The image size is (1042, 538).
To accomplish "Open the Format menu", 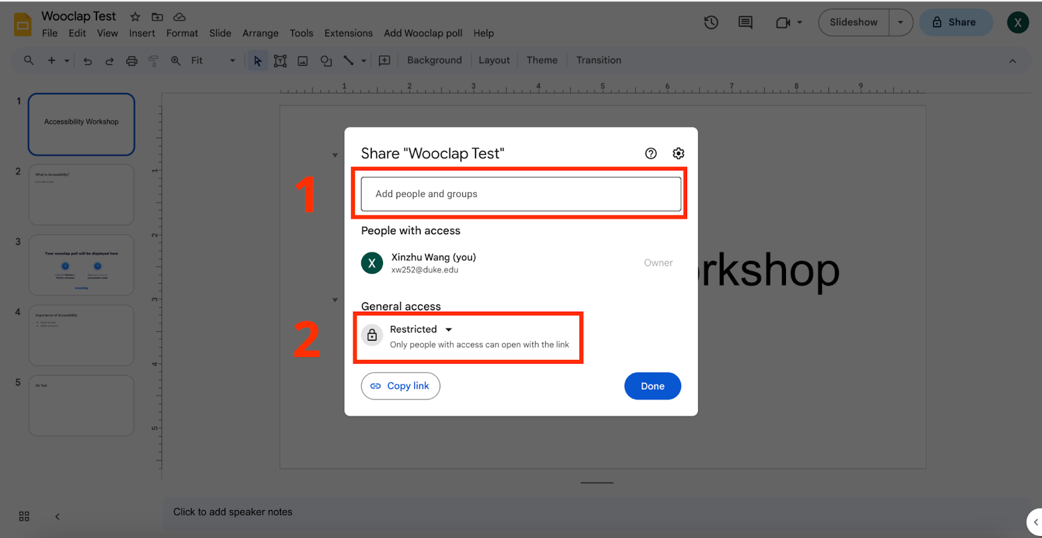I will pyautogui.click(x=182, y=33).
